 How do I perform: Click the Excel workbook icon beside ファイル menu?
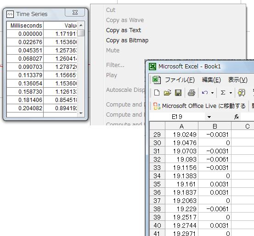tap(156, 80)
